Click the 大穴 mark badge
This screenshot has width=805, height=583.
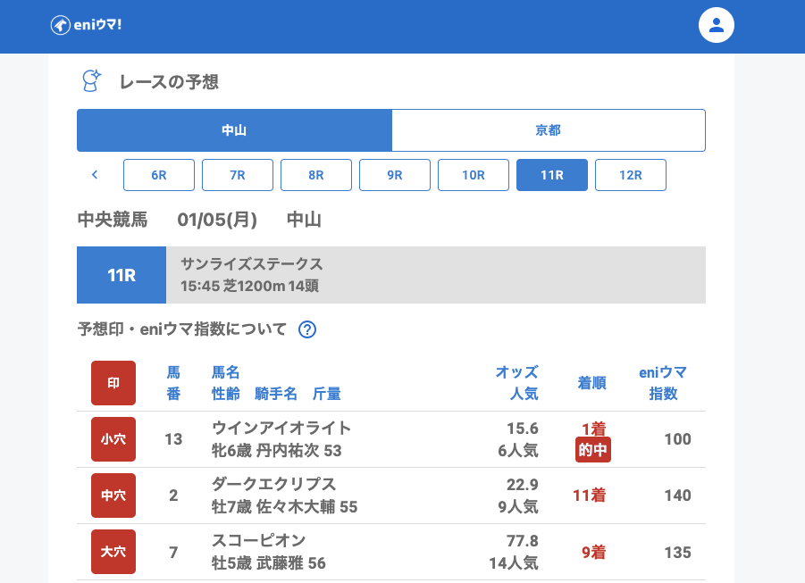click(113, 552)
